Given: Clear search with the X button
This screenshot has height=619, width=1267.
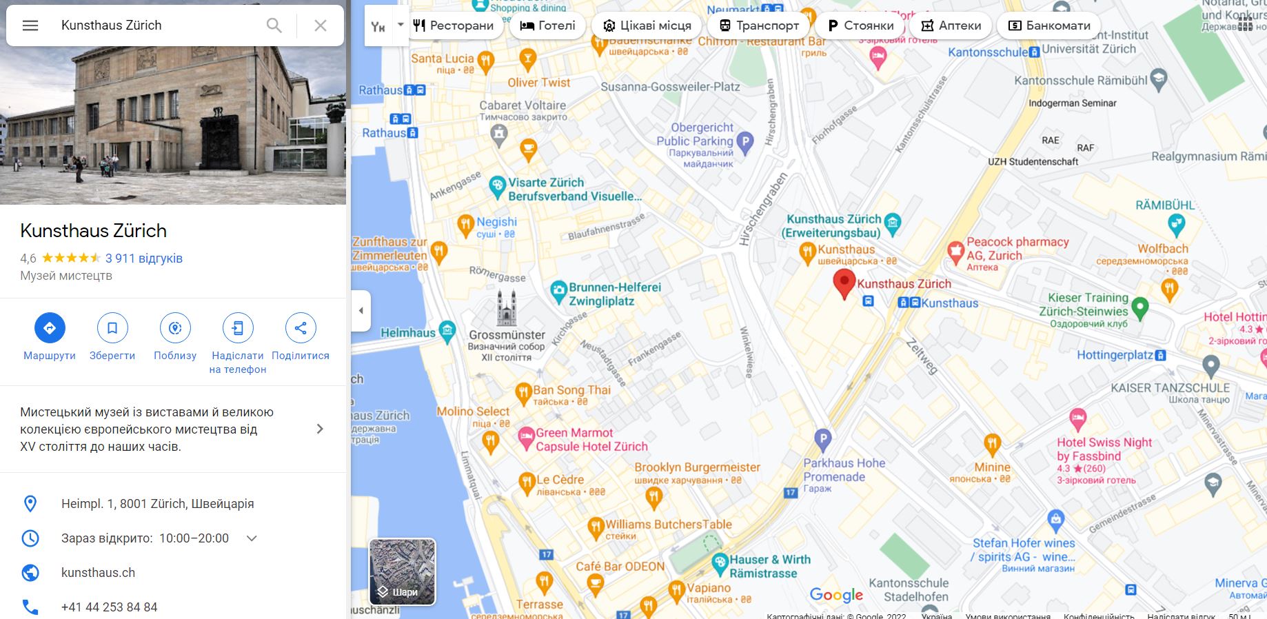Looking at the screenshot, I should tap(321, 26).
